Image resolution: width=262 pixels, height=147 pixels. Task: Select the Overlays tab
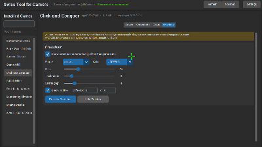(168, 25)
